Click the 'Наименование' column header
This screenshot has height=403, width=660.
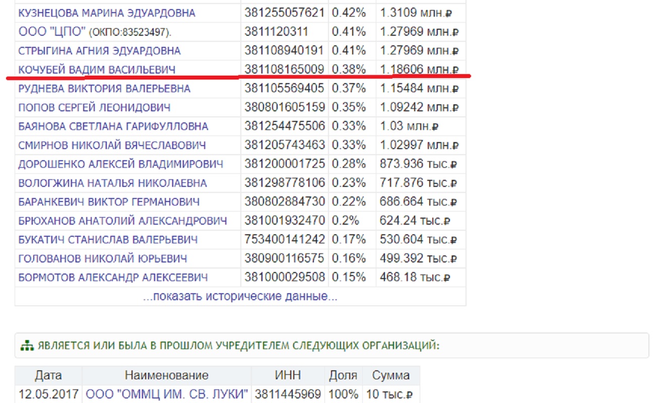coord(166,375)
